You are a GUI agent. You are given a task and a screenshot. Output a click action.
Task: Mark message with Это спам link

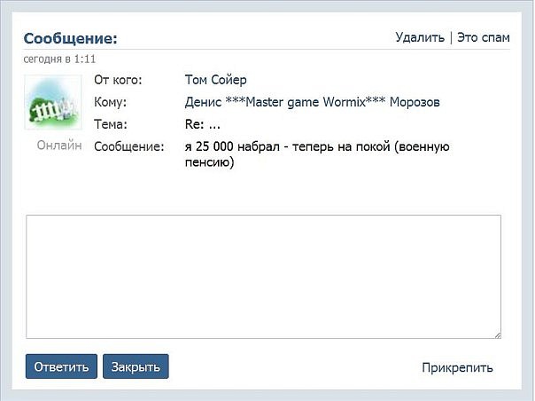point(484,37)
